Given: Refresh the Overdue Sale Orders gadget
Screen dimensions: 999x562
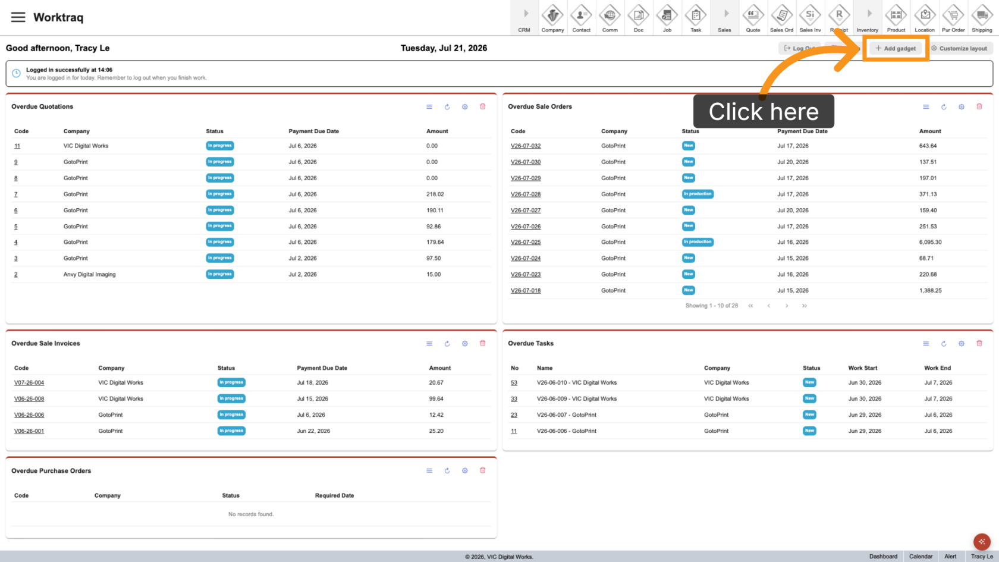Looking at the screenshot, I should coord(944,107).
